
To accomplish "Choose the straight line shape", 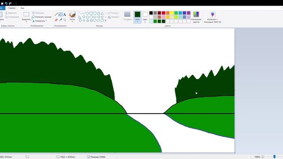I will [80, 13].
